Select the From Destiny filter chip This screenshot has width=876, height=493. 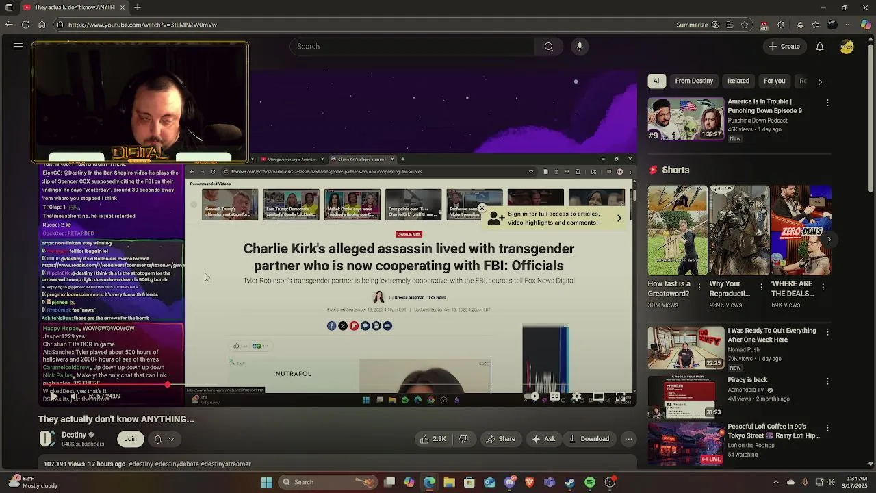click(694, 81)
